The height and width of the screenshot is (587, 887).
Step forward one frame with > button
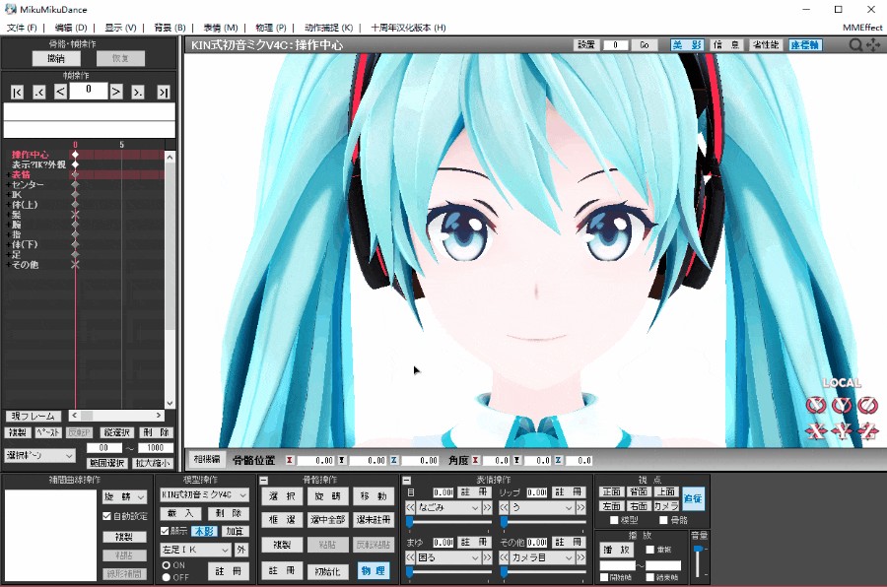click(x=116, y=92)
